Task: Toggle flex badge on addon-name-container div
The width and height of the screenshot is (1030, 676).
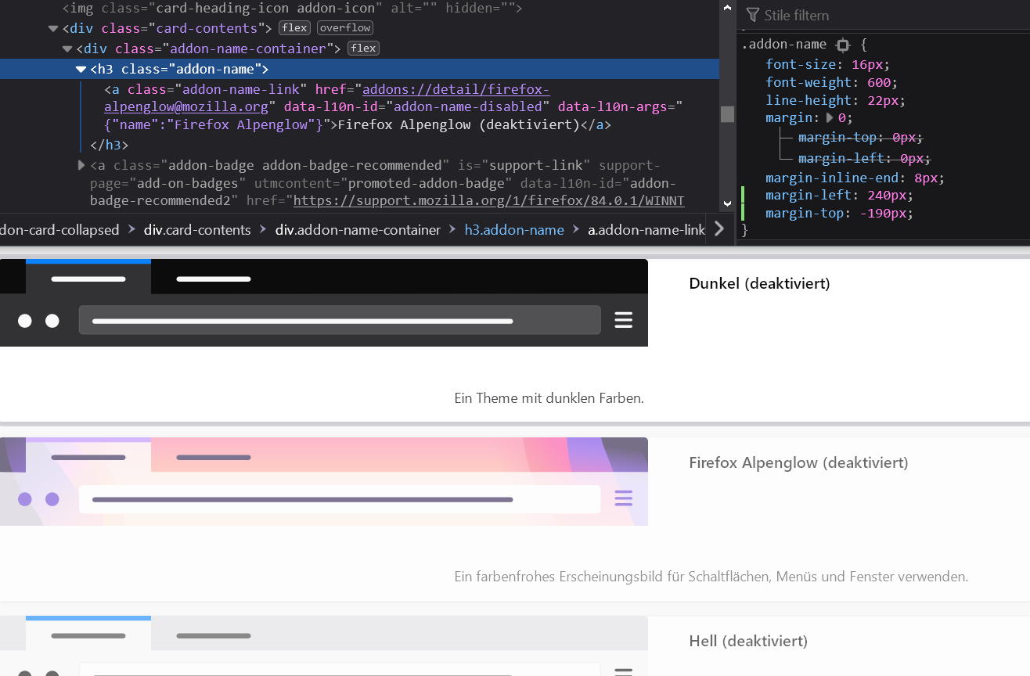Action: point(363,49)
